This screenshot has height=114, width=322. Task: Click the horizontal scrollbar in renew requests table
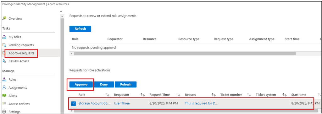click(x=184, y=54)
